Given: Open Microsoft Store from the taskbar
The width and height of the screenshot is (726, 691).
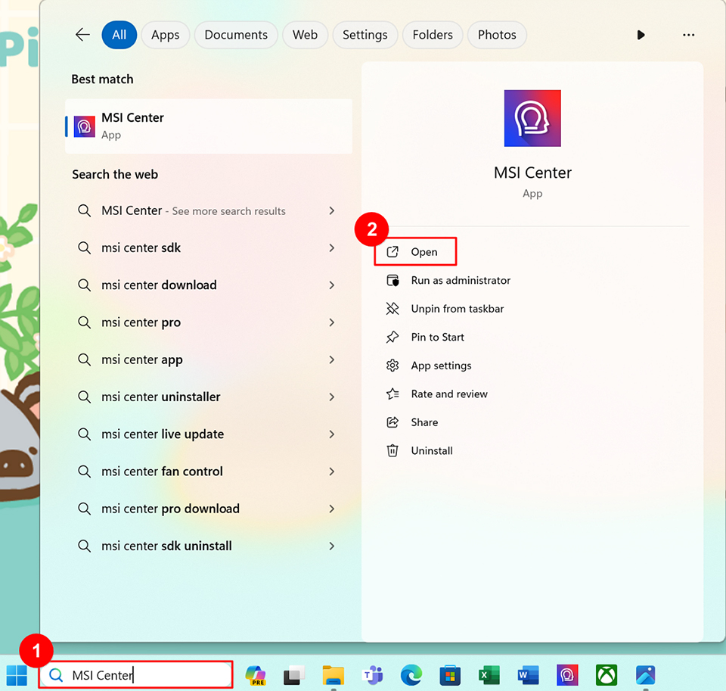Looking at the screenshot, I should [450, 675].
